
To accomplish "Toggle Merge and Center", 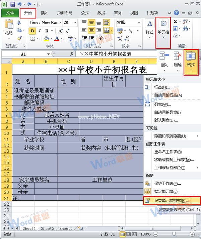I will (x=107, y=30).
